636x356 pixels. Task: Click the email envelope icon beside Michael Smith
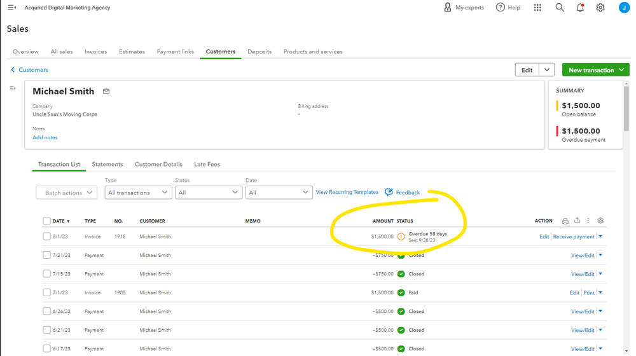pyautogui.click(x=106, y=92)
